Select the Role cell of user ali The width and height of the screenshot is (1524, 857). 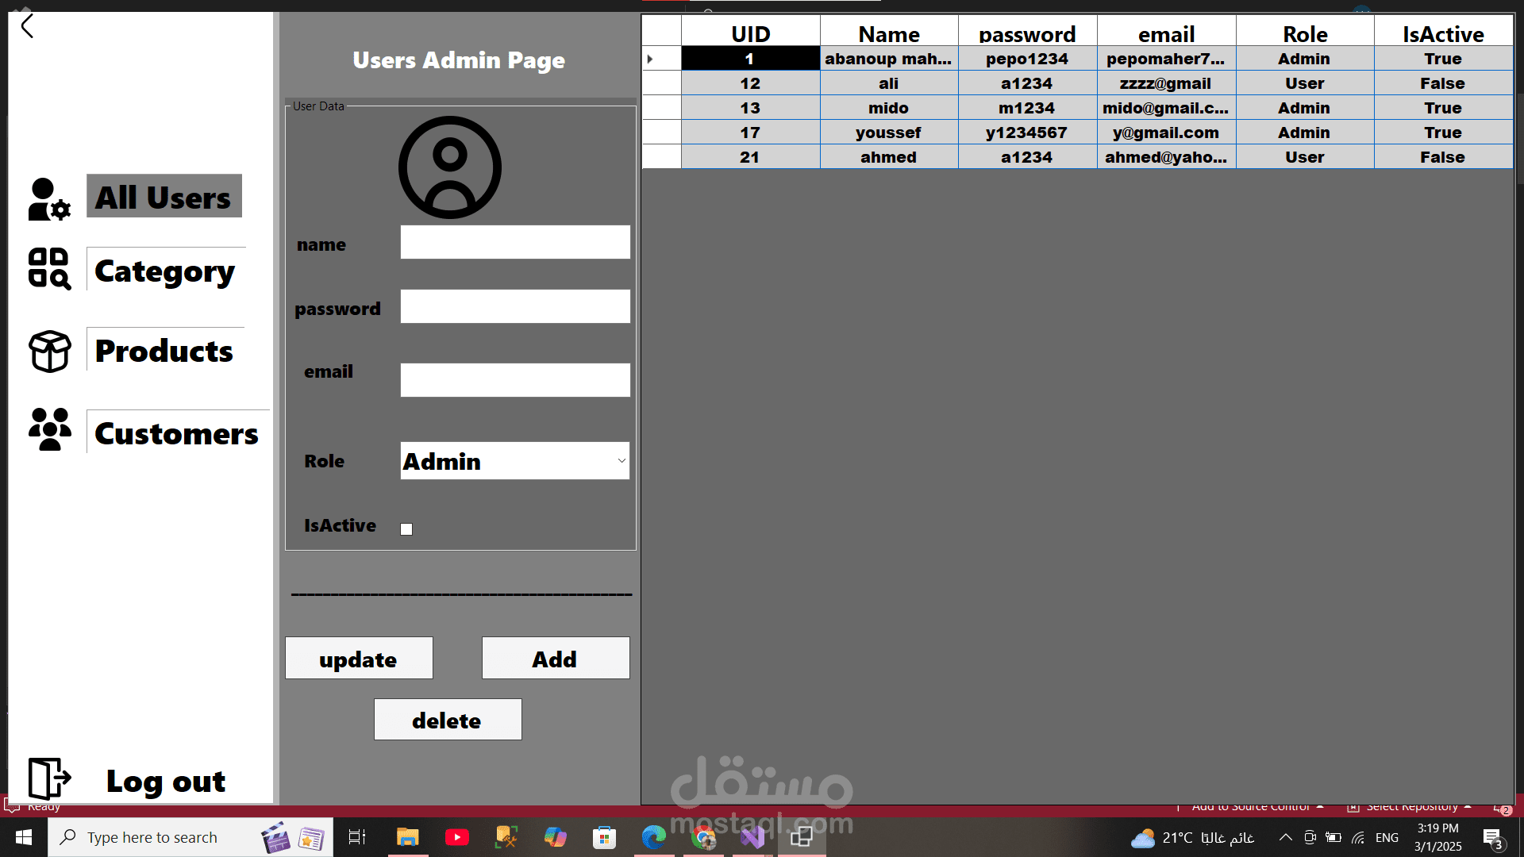click(x=1305, y=83)
